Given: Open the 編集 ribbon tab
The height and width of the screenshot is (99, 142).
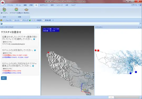Looking at the screenshot, I should click(x=25, y=5).
